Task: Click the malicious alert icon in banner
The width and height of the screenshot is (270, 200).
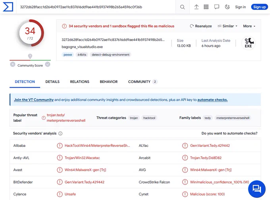Action: (x=64, y=26)
